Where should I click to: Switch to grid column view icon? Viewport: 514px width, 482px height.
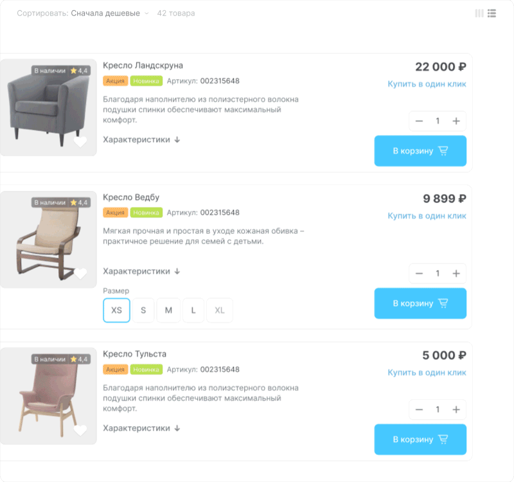[x=479, y=13]
